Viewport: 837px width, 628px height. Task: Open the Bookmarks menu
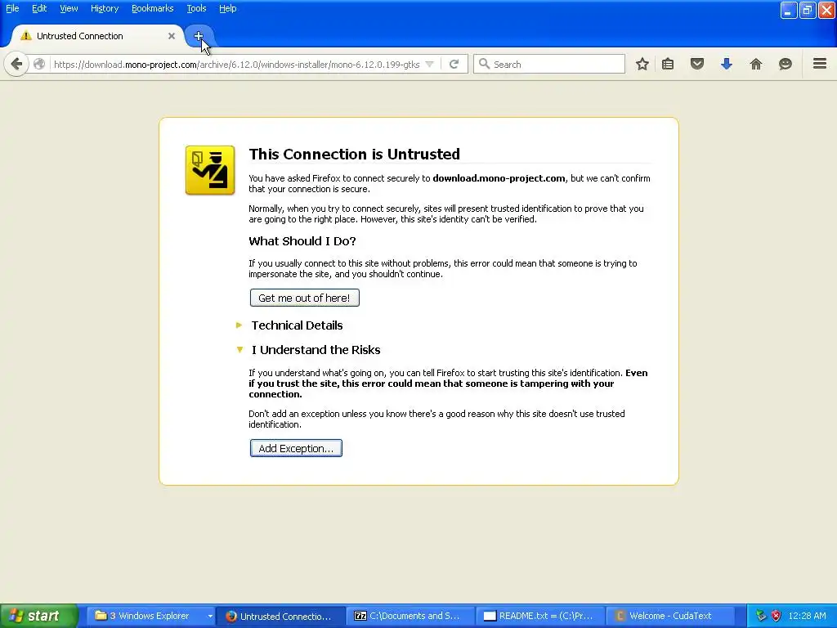coord(153,8)
